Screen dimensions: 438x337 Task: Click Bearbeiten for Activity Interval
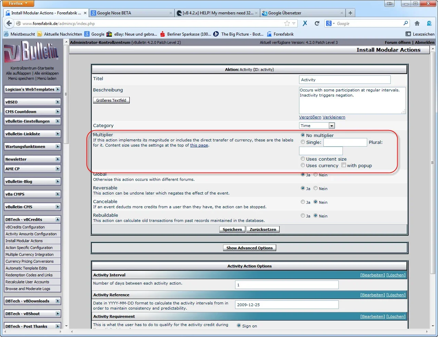point(373,275)
